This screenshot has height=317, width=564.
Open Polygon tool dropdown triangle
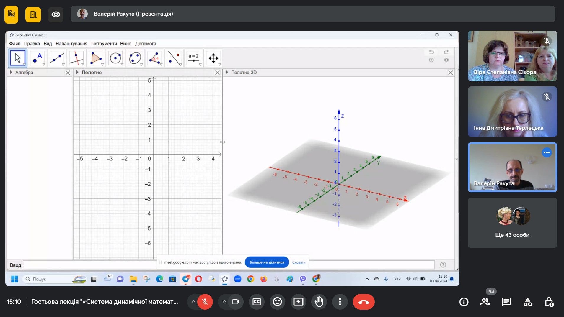click(x=102, y=64)
